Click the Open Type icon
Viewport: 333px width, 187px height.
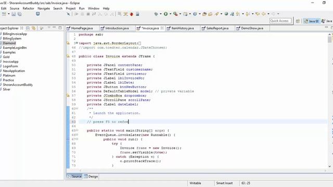click(204, 14)
